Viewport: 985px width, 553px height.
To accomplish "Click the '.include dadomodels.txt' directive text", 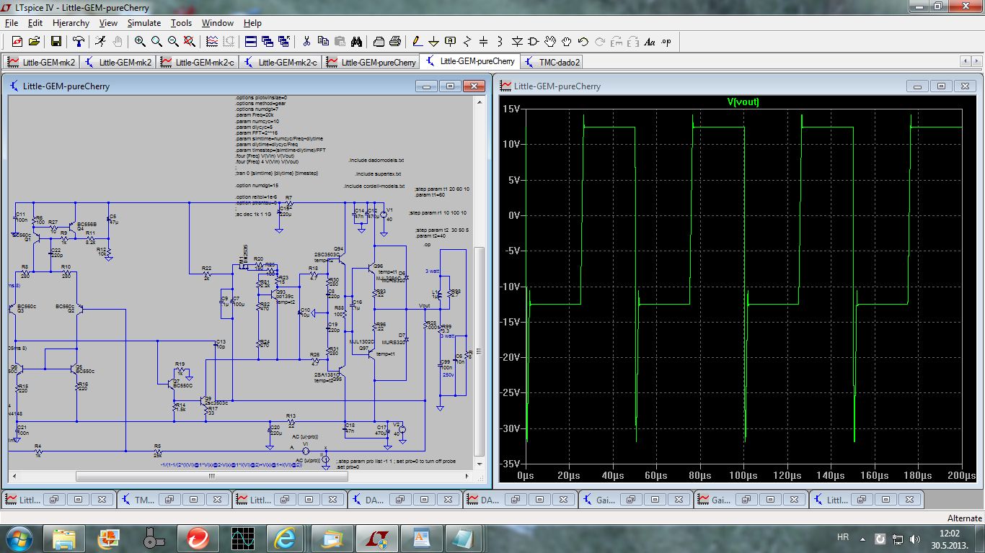I will (376, 160).
